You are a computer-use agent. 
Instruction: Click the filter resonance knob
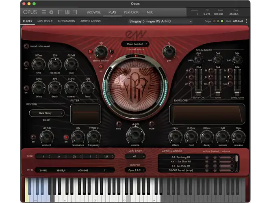click(x=78, y=137)
